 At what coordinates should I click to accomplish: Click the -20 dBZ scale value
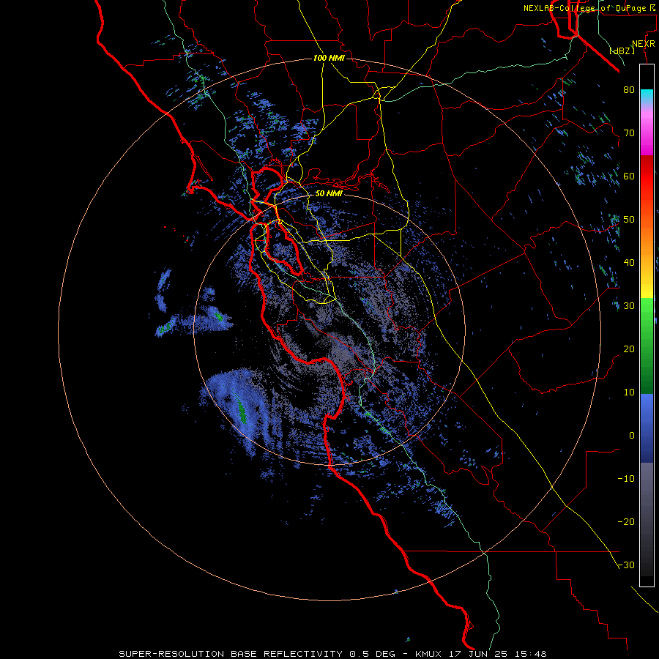(x=626, y=521)
